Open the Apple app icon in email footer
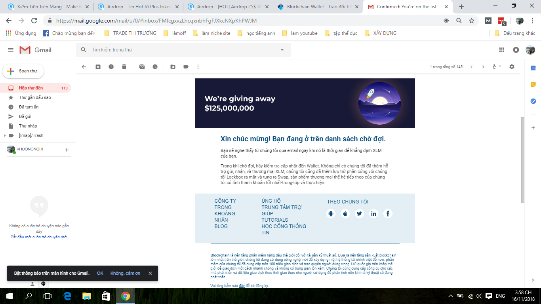The height and width of the screenshot is (304, 541). pyautogui.click(x=345, y=214)
